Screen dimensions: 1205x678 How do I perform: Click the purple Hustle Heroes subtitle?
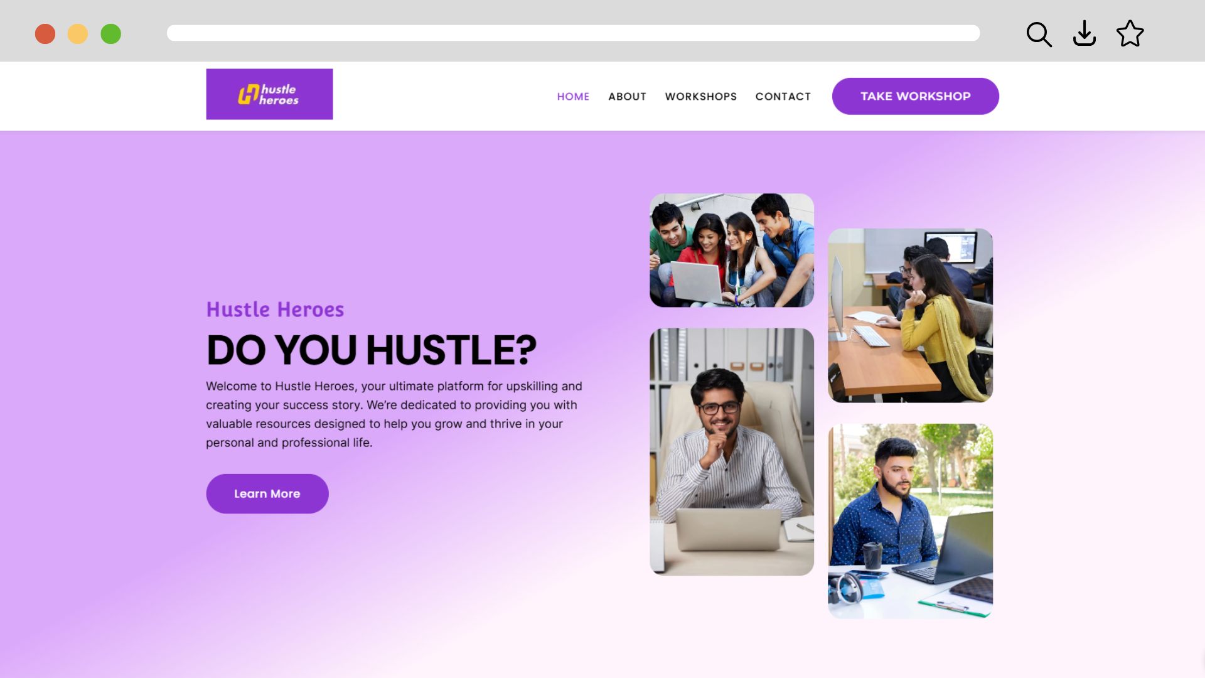(x=275, y=309)
